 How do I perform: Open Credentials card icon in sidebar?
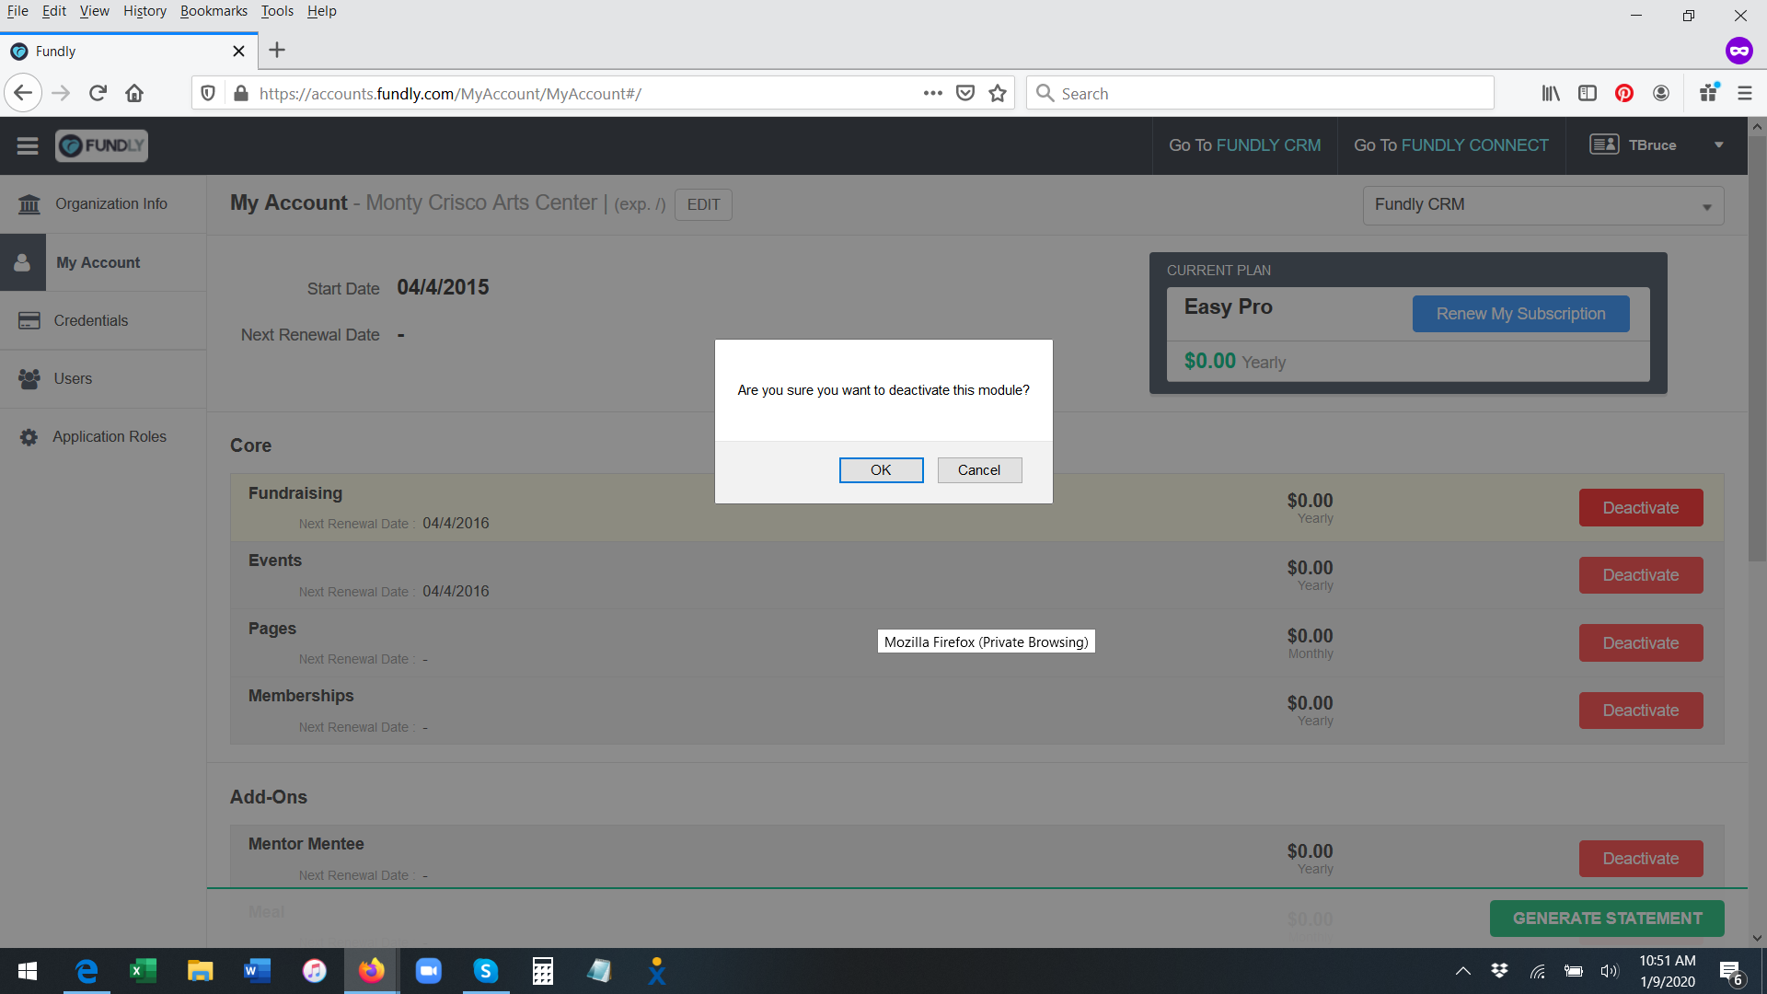pyautogui.click(x=29, y=320)
